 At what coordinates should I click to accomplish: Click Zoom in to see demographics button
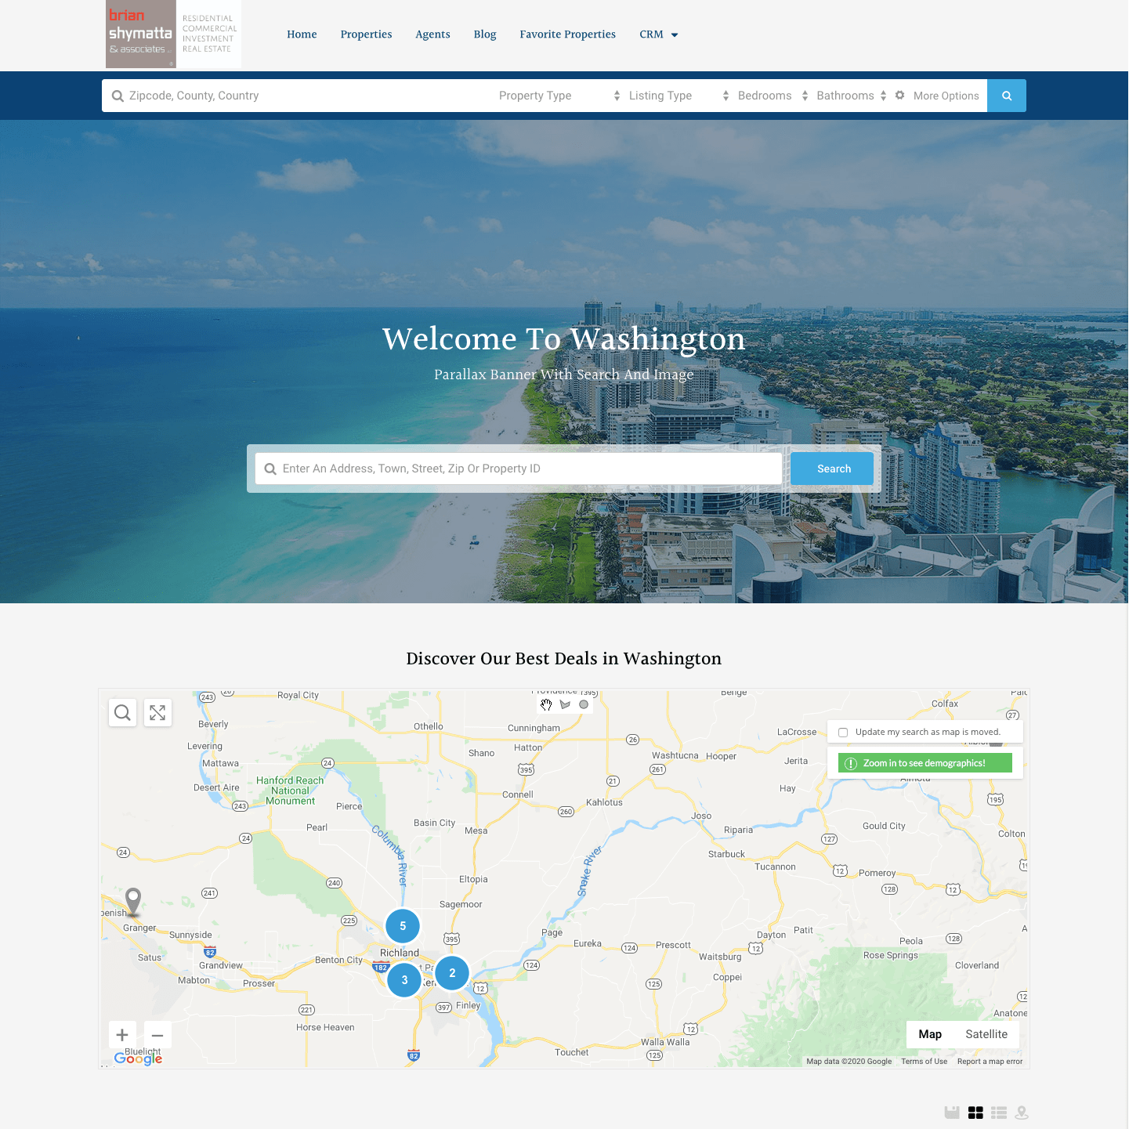pos(925,763)
